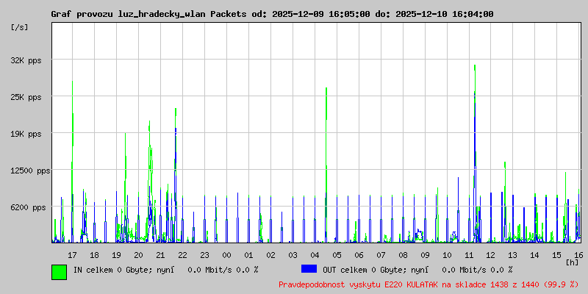Click the '16' hour label on x-axis
This screenshot has width=588, height=294.
coord(578,255)
